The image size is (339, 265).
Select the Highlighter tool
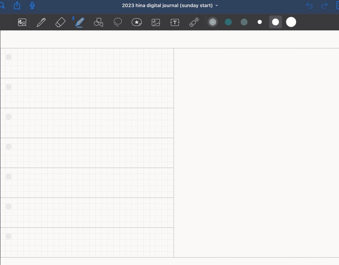click(x=79, y=22)
